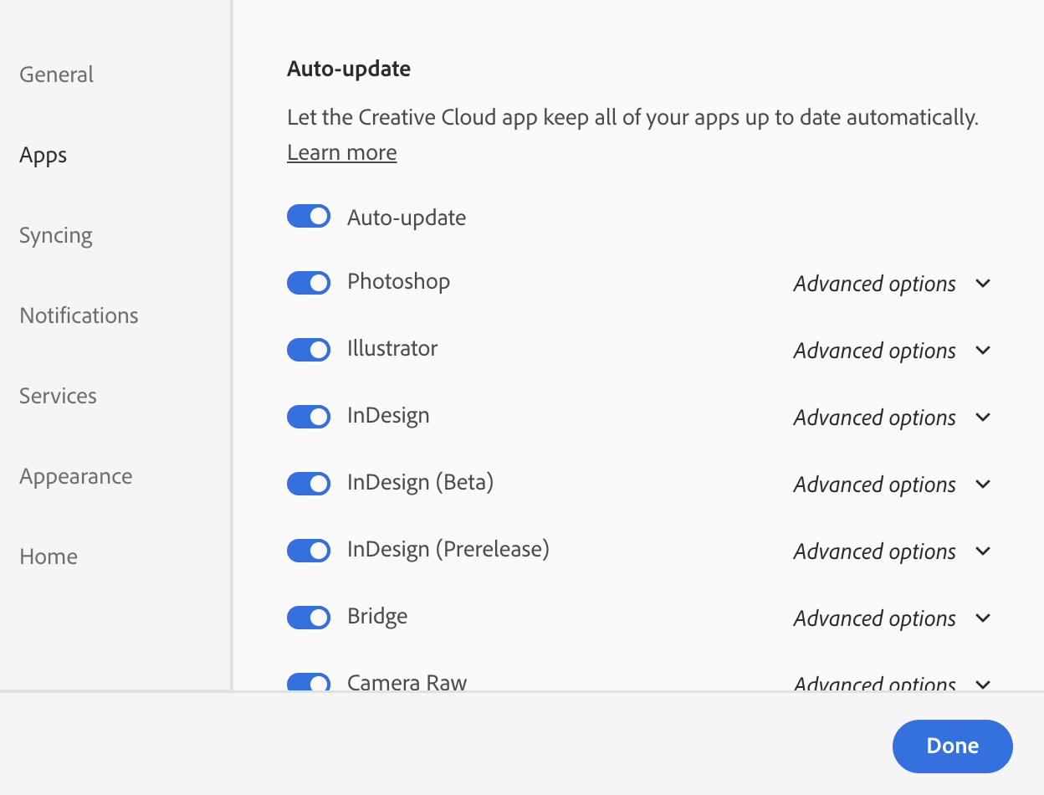Click the Done button
The height and width of the screenshot is (795, 1044).
coord(952,746)
